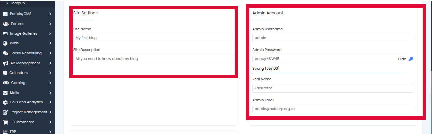Click the Social Networking chat icon
This screenshot has width=432, height=134.
[5, 53]
